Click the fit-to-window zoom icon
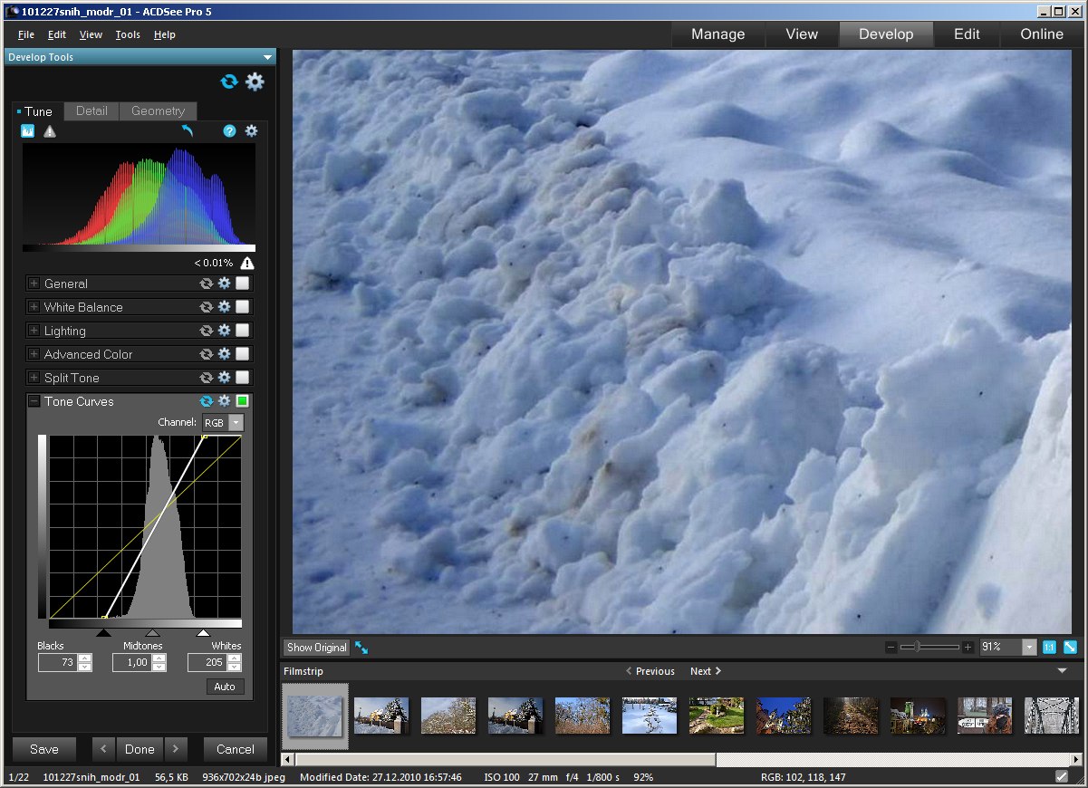This screenshot has width=1088, height=788. 1070,647
